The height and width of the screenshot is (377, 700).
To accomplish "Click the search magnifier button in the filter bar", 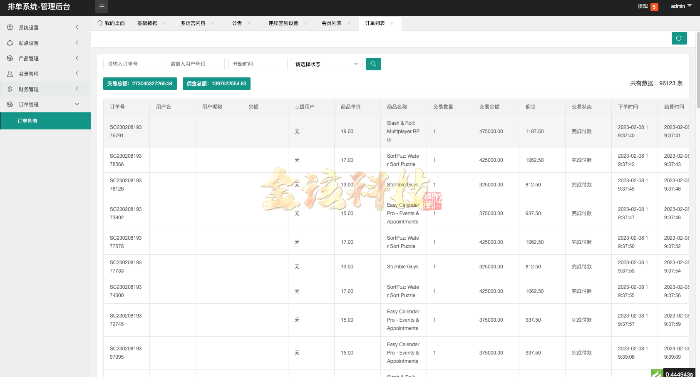I will pyautogui.click(x=373, y=64).
